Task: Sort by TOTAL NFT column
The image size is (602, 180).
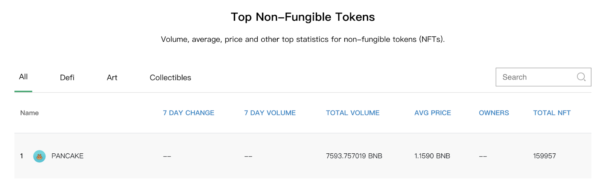Action: point(552,113)
